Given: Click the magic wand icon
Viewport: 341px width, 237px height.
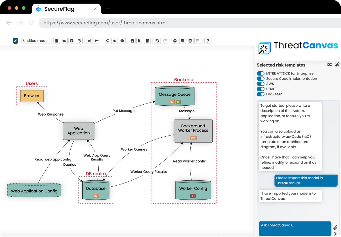Looking at the screenshot, I should coord(337,64).
